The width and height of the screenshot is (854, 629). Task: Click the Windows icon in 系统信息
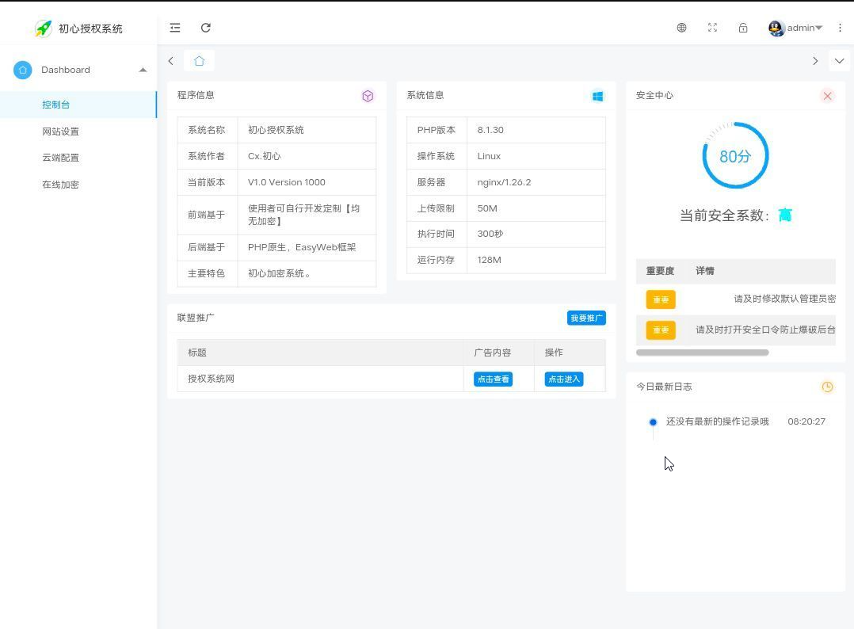pos(597,96)
